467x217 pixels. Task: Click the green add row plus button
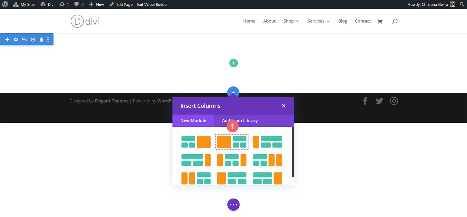233,63
